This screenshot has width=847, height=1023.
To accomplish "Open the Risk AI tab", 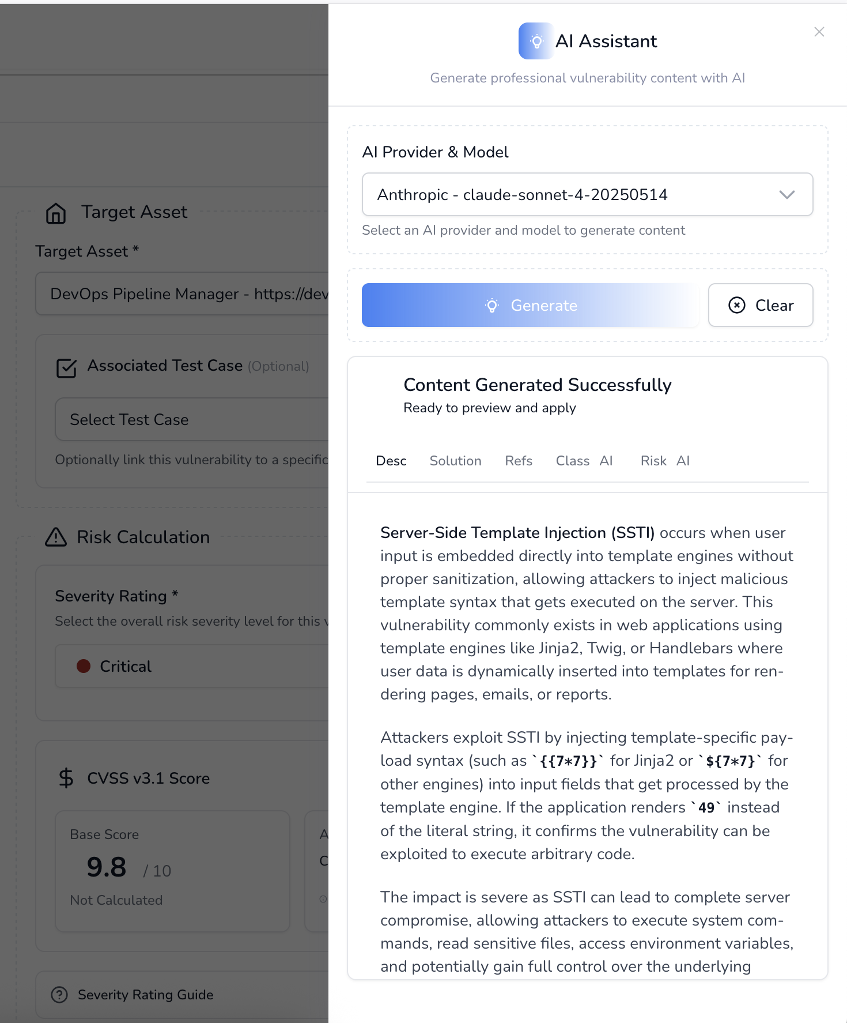I will (664, 461).
